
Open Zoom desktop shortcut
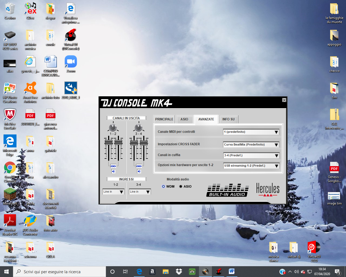[71, 64]
